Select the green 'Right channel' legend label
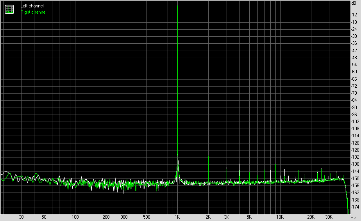 [33, 12]
